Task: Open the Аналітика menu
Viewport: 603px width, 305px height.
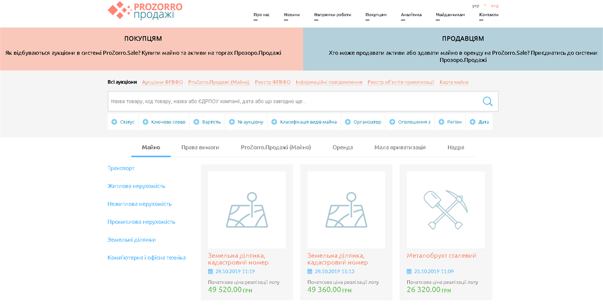Action: click(x=411, y=15)
